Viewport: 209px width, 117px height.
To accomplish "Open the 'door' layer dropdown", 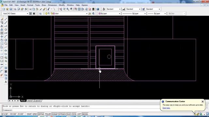I will pos(87,14).
